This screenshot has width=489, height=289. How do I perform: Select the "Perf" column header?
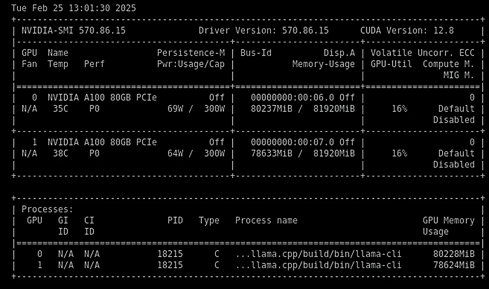tap(94, 64)
